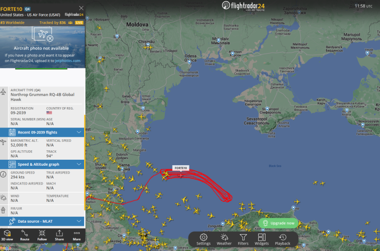This screenshot has height=251, width=380.
Task: Open the 3D view of FORTE10
Action: pos(7,235)
